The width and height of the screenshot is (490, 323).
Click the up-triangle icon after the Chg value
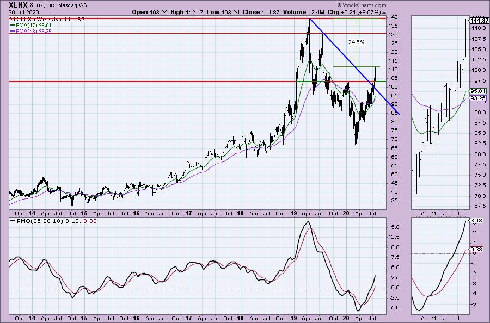384,13
